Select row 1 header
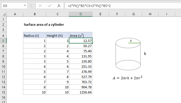Viewport: 181px width, 103px height. (x=3, y=19)
